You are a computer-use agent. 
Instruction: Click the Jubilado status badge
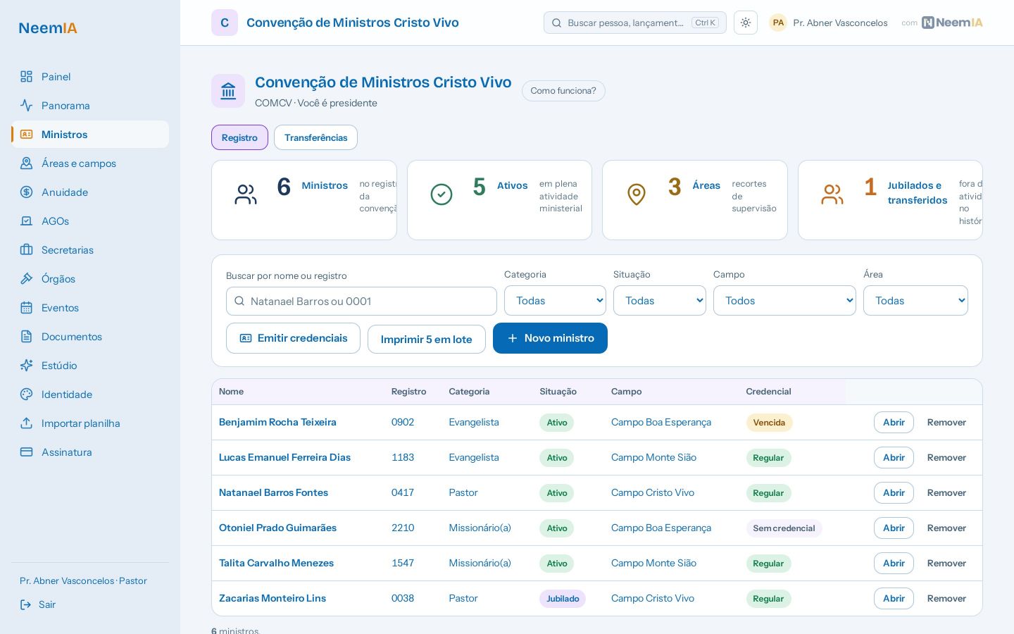coord(563,599)
